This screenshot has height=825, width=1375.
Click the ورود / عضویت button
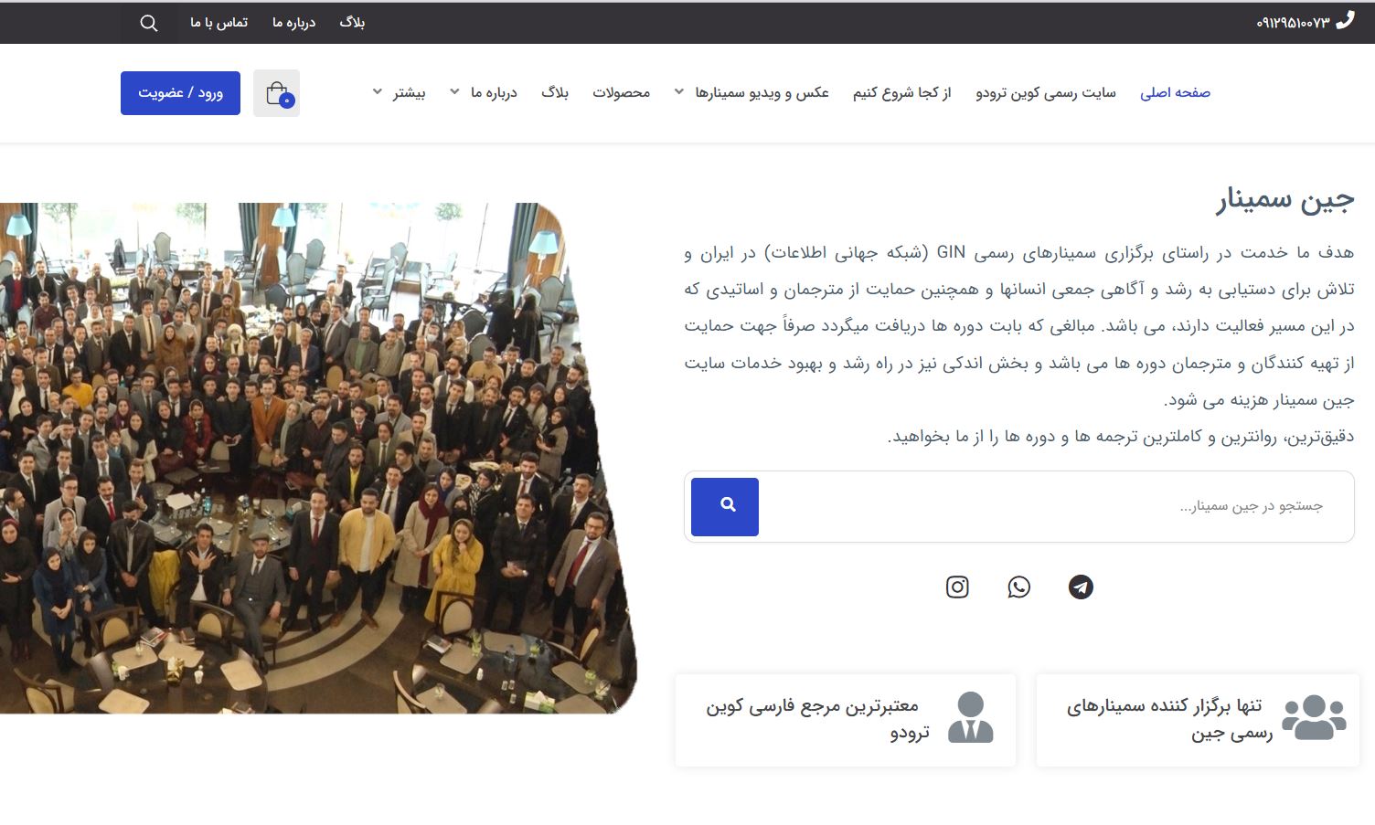pyautogui.click(x=180, y=93)
